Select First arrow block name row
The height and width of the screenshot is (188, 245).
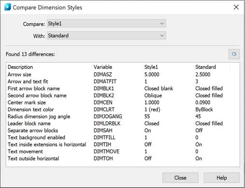123,88
